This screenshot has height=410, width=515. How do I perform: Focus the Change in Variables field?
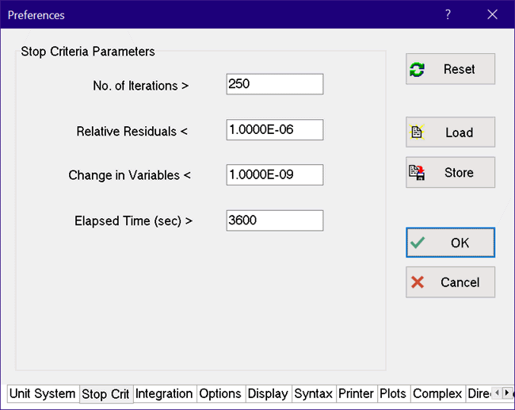274,174
